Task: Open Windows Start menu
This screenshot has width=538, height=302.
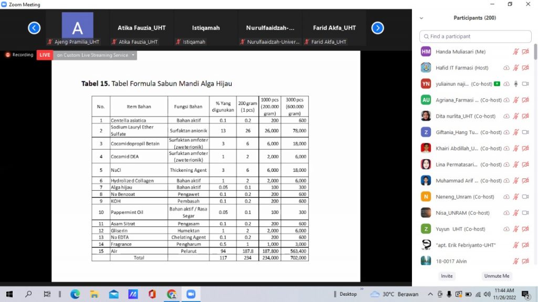Action: click(x=9, y=294)
